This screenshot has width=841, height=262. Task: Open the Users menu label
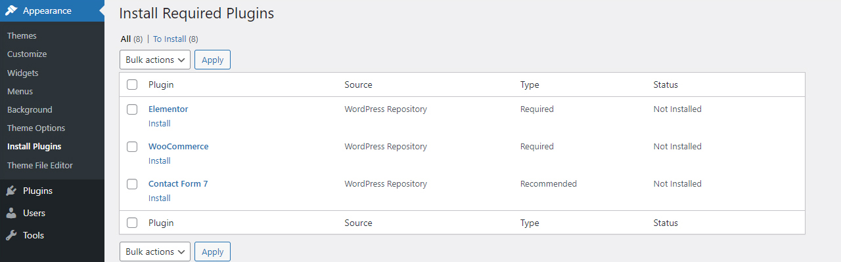[x=34, y=213]
